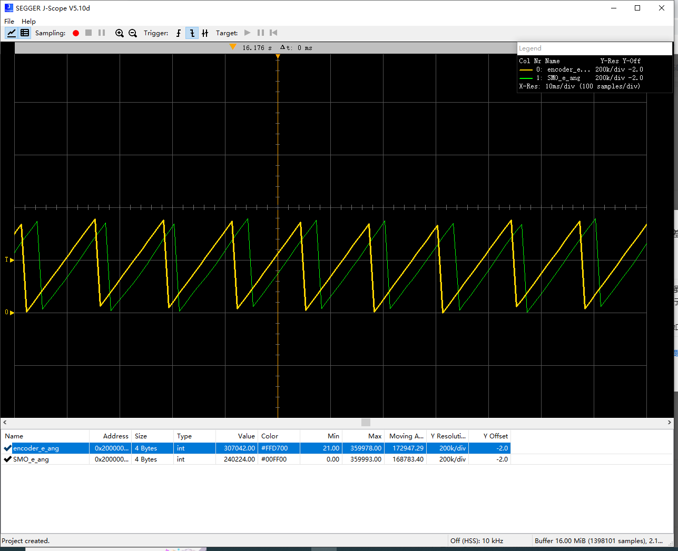
Task: Sort by Size column header
Action: pyautogui.click(x=153, y=436)
